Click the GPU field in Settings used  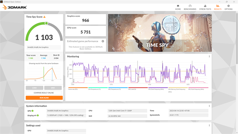click(x=66, y=131)
